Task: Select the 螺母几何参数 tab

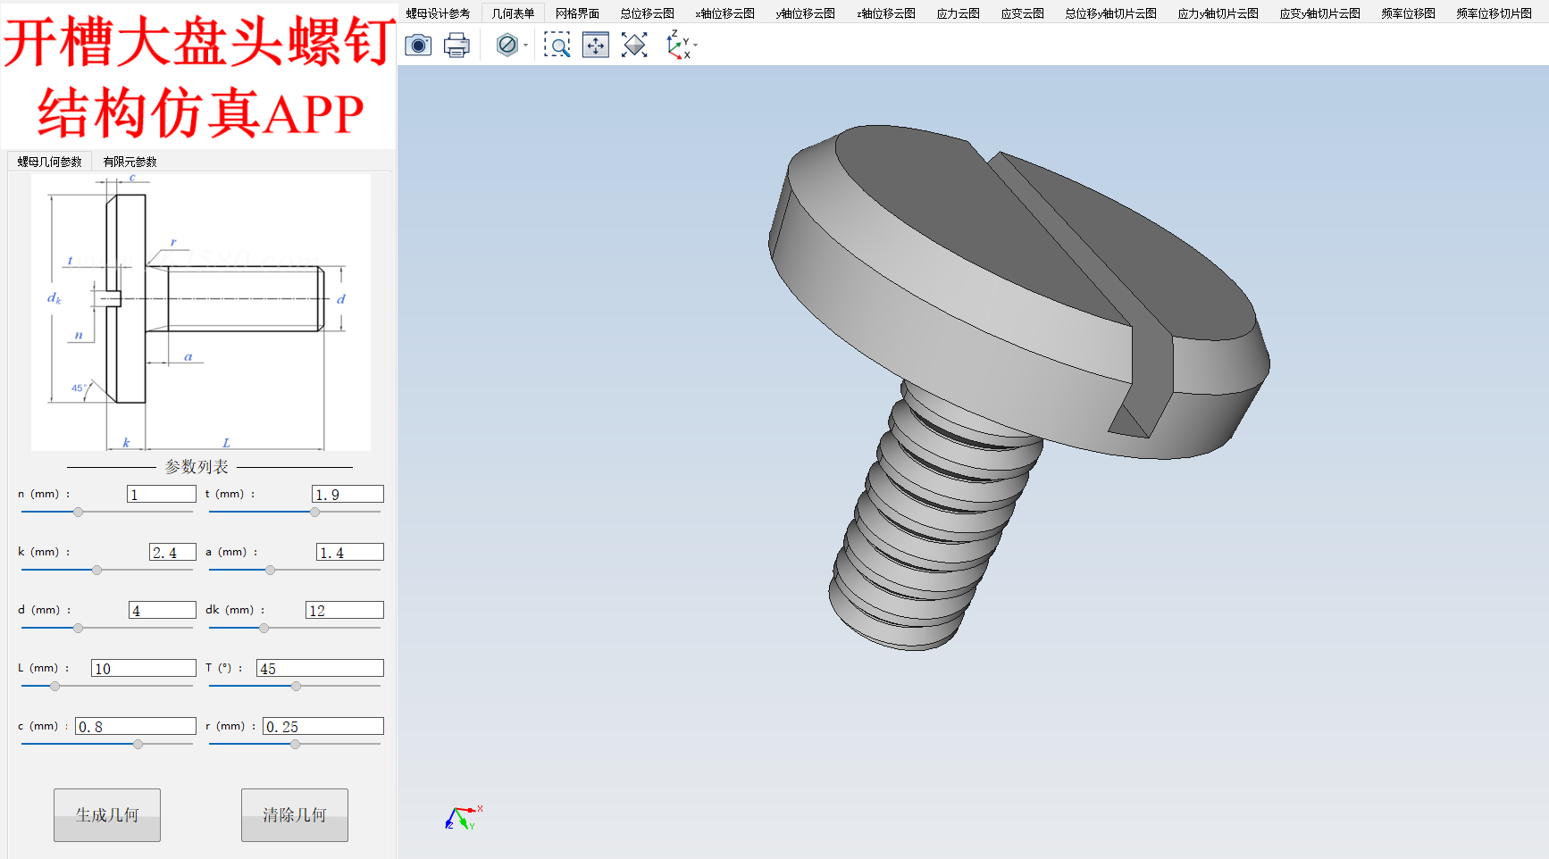Action: 50,162
